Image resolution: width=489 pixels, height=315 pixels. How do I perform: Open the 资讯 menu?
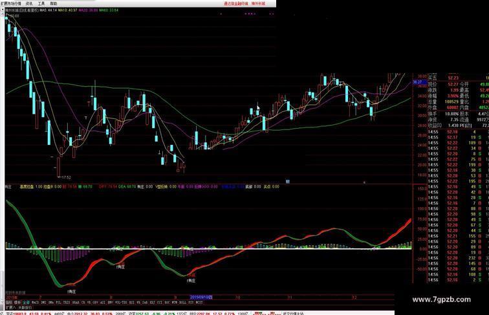click(29, 3)
